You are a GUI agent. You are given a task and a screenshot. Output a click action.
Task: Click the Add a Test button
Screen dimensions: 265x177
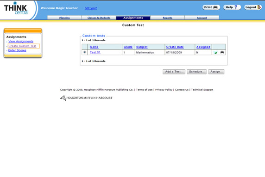click(174, 72)
